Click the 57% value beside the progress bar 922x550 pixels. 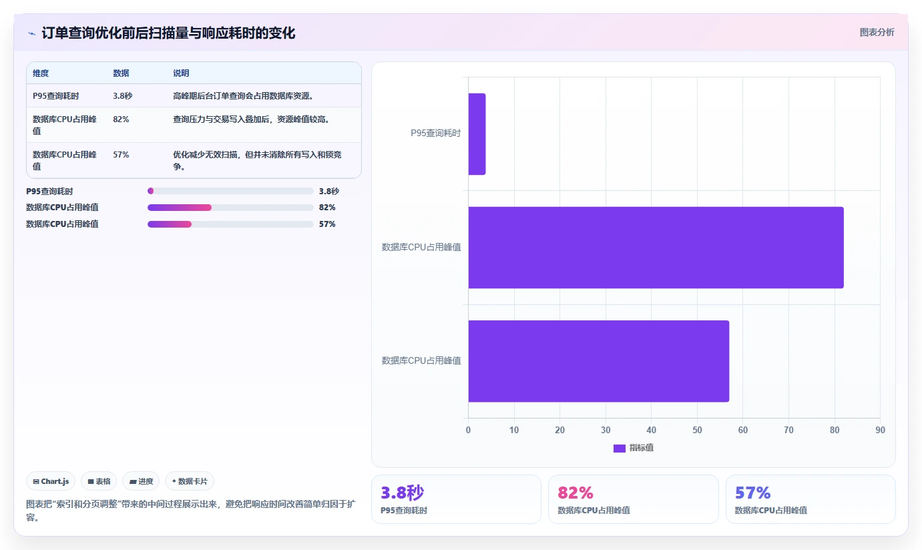coord(327,224)
